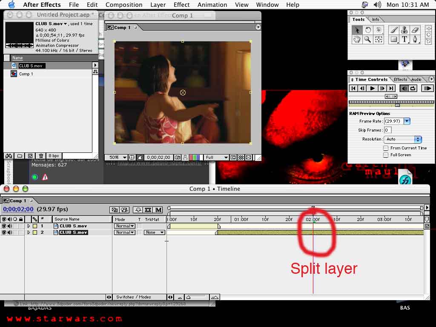436x327 pixels.
Task: Click the Enable Frame Blending filmstrip button
Action: tap(148, 210)
